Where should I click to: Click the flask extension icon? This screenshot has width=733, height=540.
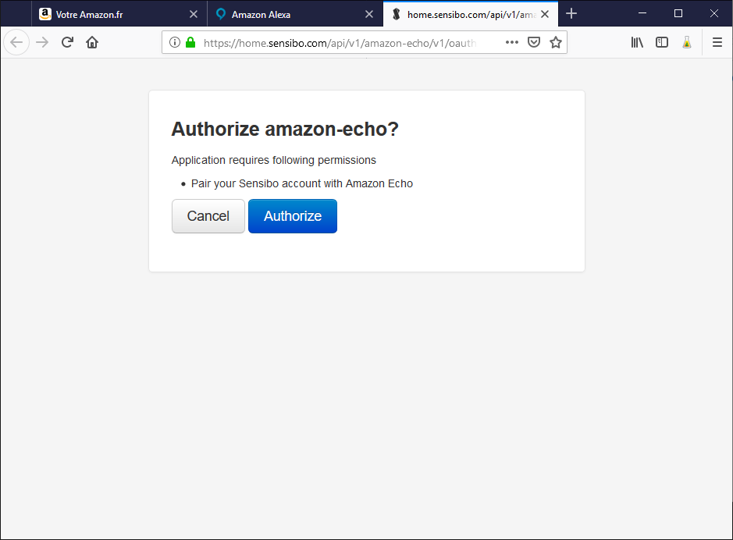687,42
